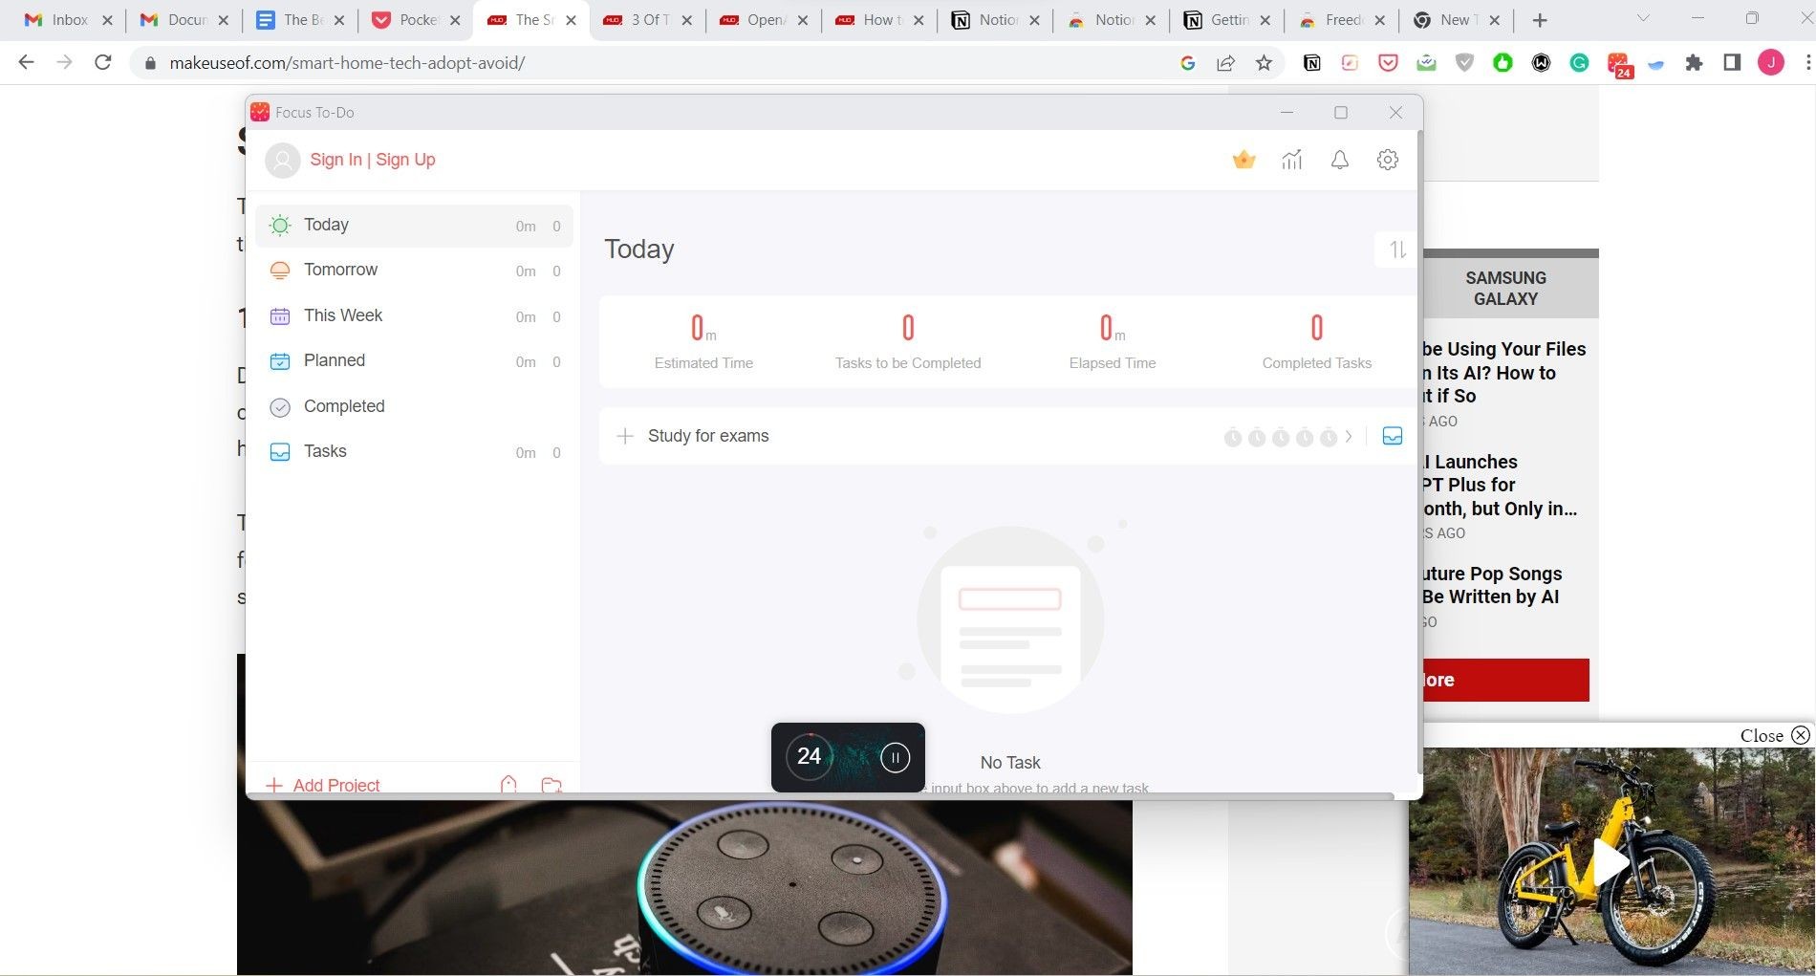Open the notifications bell in Focus To-Do
Viewport: 1816px width, 976px height.
coord(1340,160)
